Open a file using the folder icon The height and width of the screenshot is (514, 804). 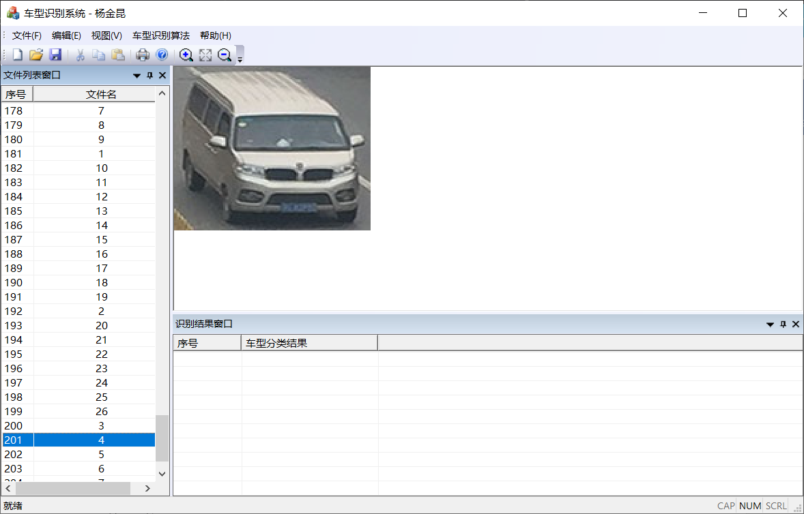coord(36,55)
